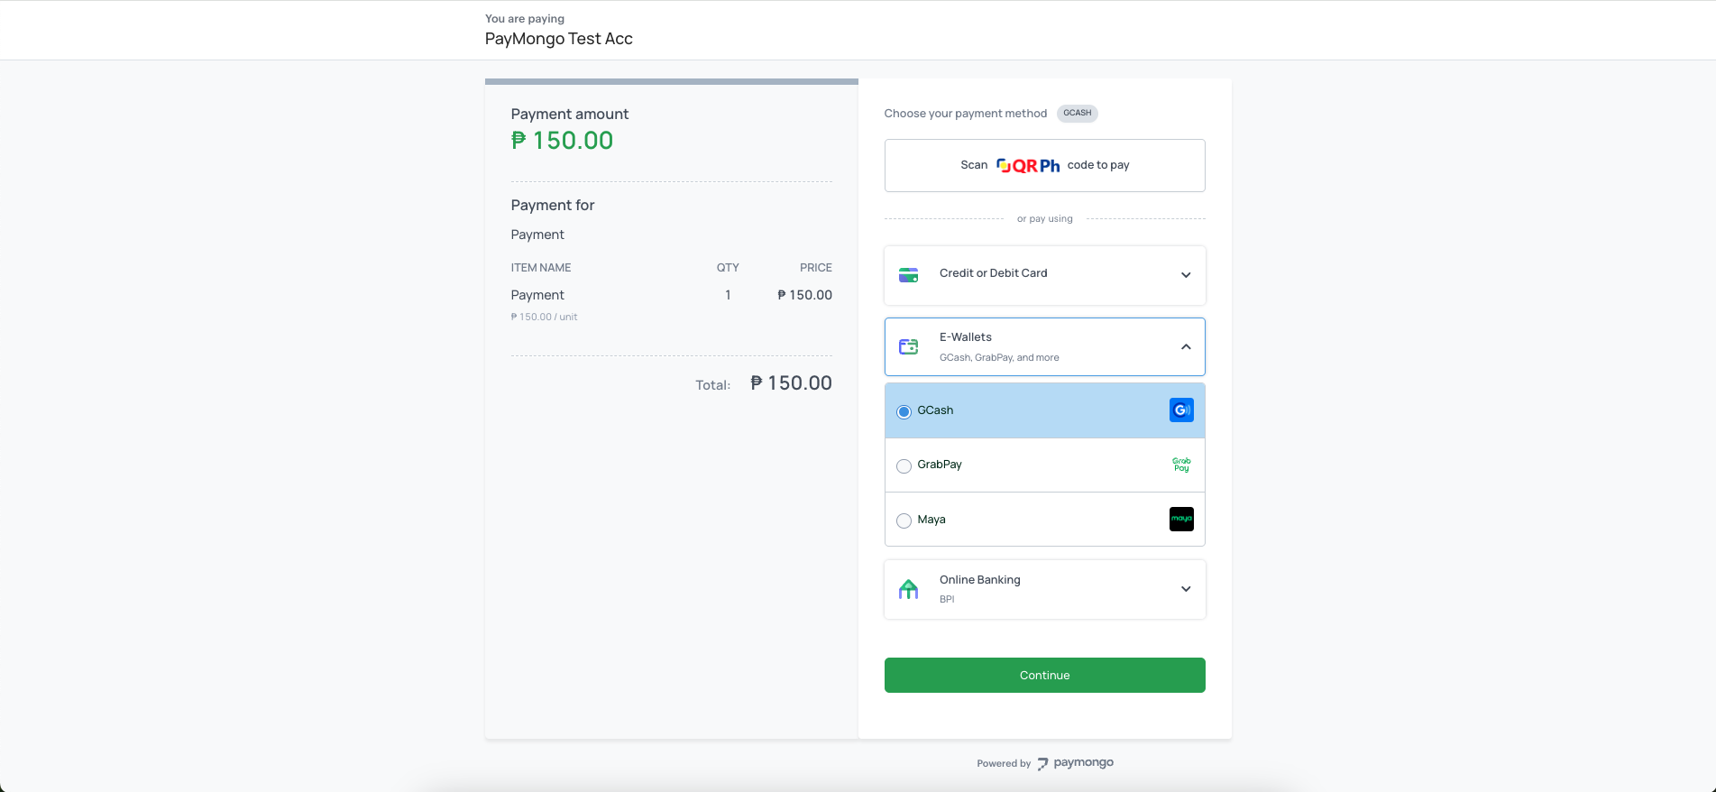Click the QR Ph logo icon
Viewport: 1716px width, 792px height.
pyautogui.click(x=1028, y=165)
